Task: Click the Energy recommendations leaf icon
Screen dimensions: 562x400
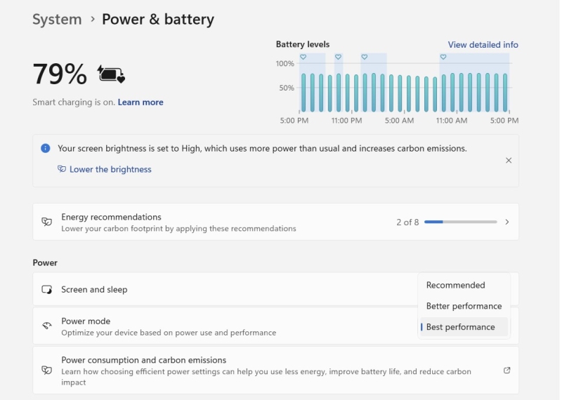Action: pyautogui.click(x=47, y=222)
